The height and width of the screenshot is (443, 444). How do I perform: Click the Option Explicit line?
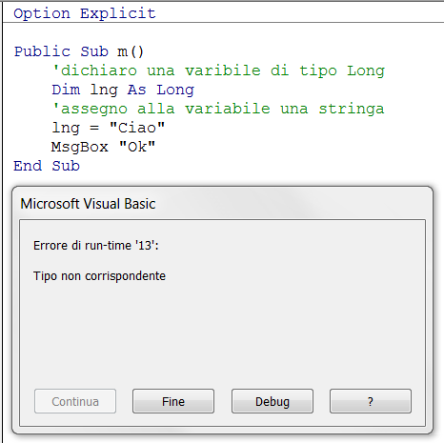pyautogui.click(x=85, y=13)
